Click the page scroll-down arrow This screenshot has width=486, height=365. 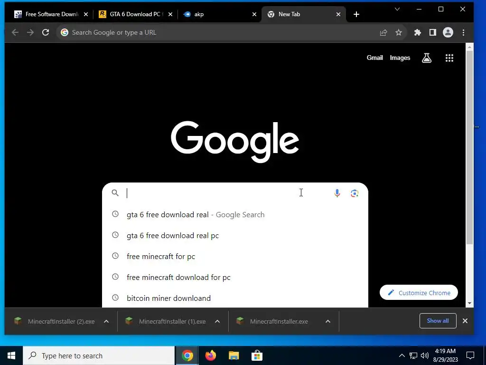(469, 303)
